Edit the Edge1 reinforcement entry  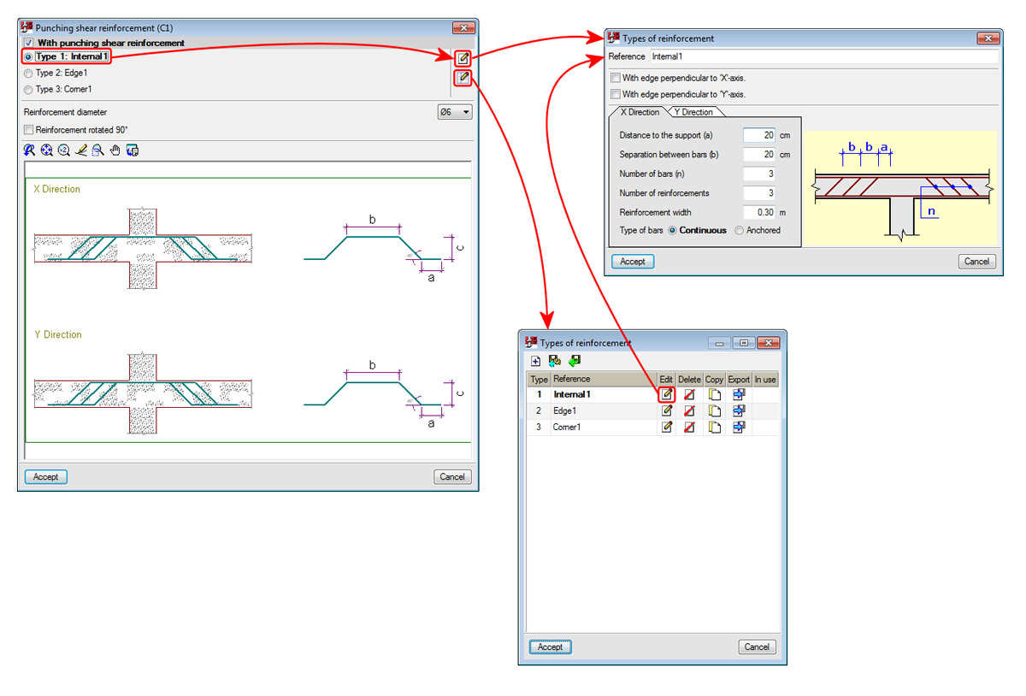[x=666, y=410]
